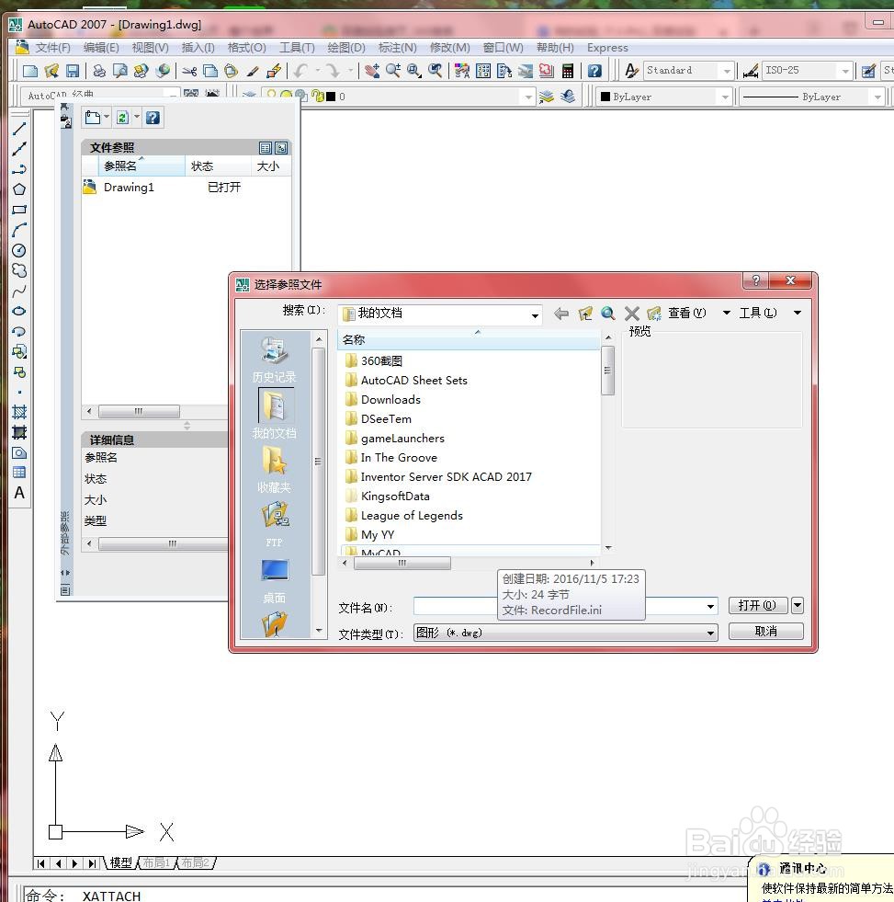894x902 pixels.
Task: Click the 取消 button
Action: 765,632
